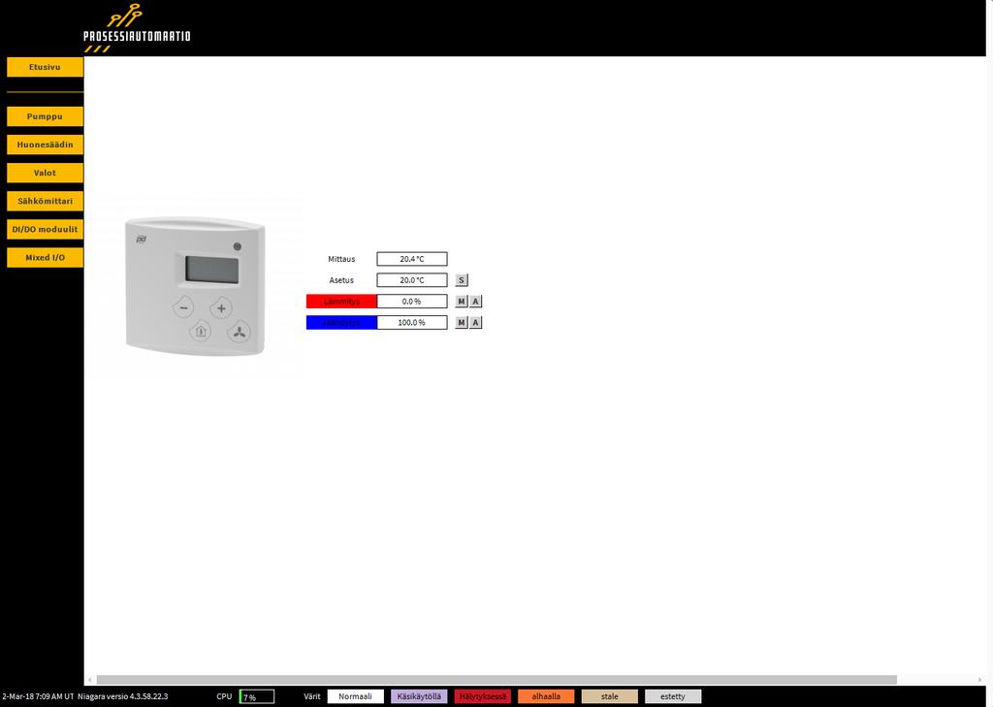This screenshot has height=707, width=993.
Task: Click the Asetus value 20.0 °C
Action: (412, 280)
